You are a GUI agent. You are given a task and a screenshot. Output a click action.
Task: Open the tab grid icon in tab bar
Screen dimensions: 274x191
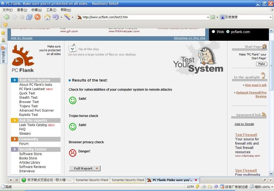pyautogui.click(x=17, y=180)
